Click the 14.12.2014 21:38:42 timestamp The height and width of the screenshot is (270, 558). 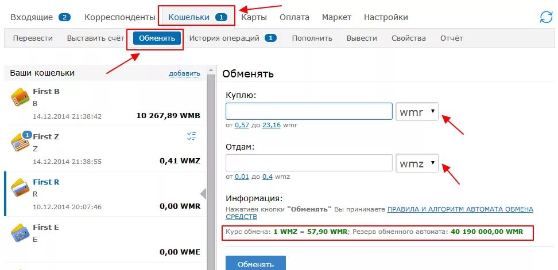pyautogui.click(x=67, y=116)
